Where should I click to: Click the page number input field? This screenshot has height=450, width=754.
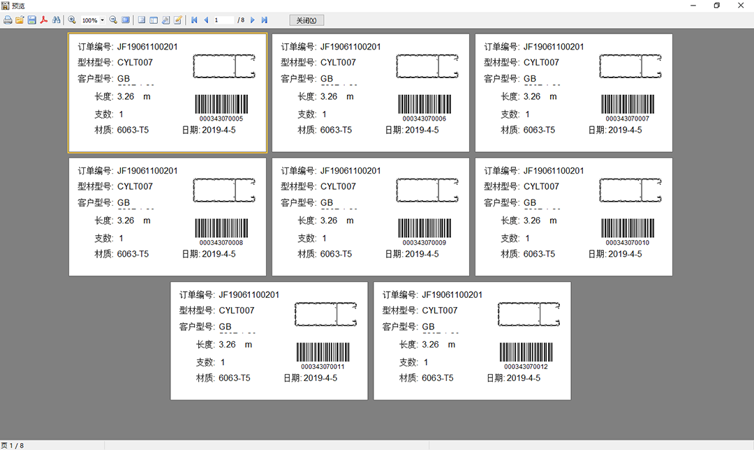point(223,20)
